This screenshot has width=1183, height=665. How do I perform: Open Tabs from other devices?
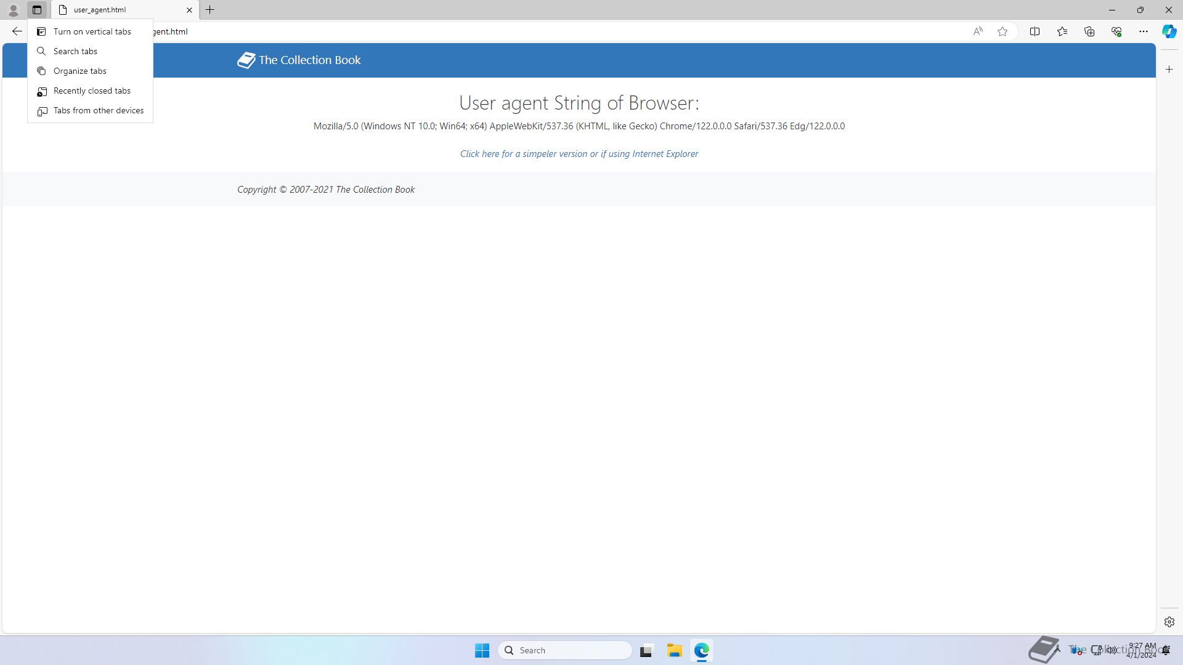coord(98,110)
